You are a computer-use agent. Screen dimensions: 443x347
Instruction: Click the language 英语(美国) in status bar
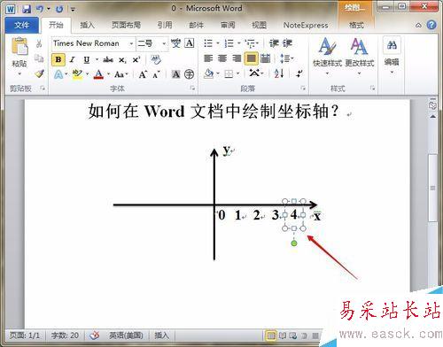pos(126,335)
